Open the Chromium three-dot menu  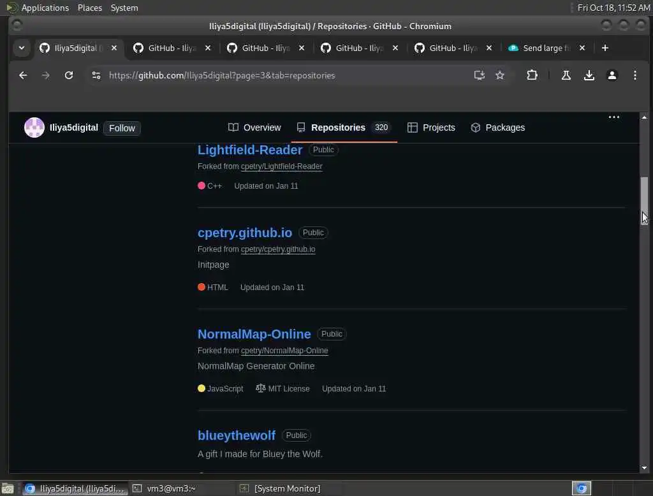tap(635, 75)
